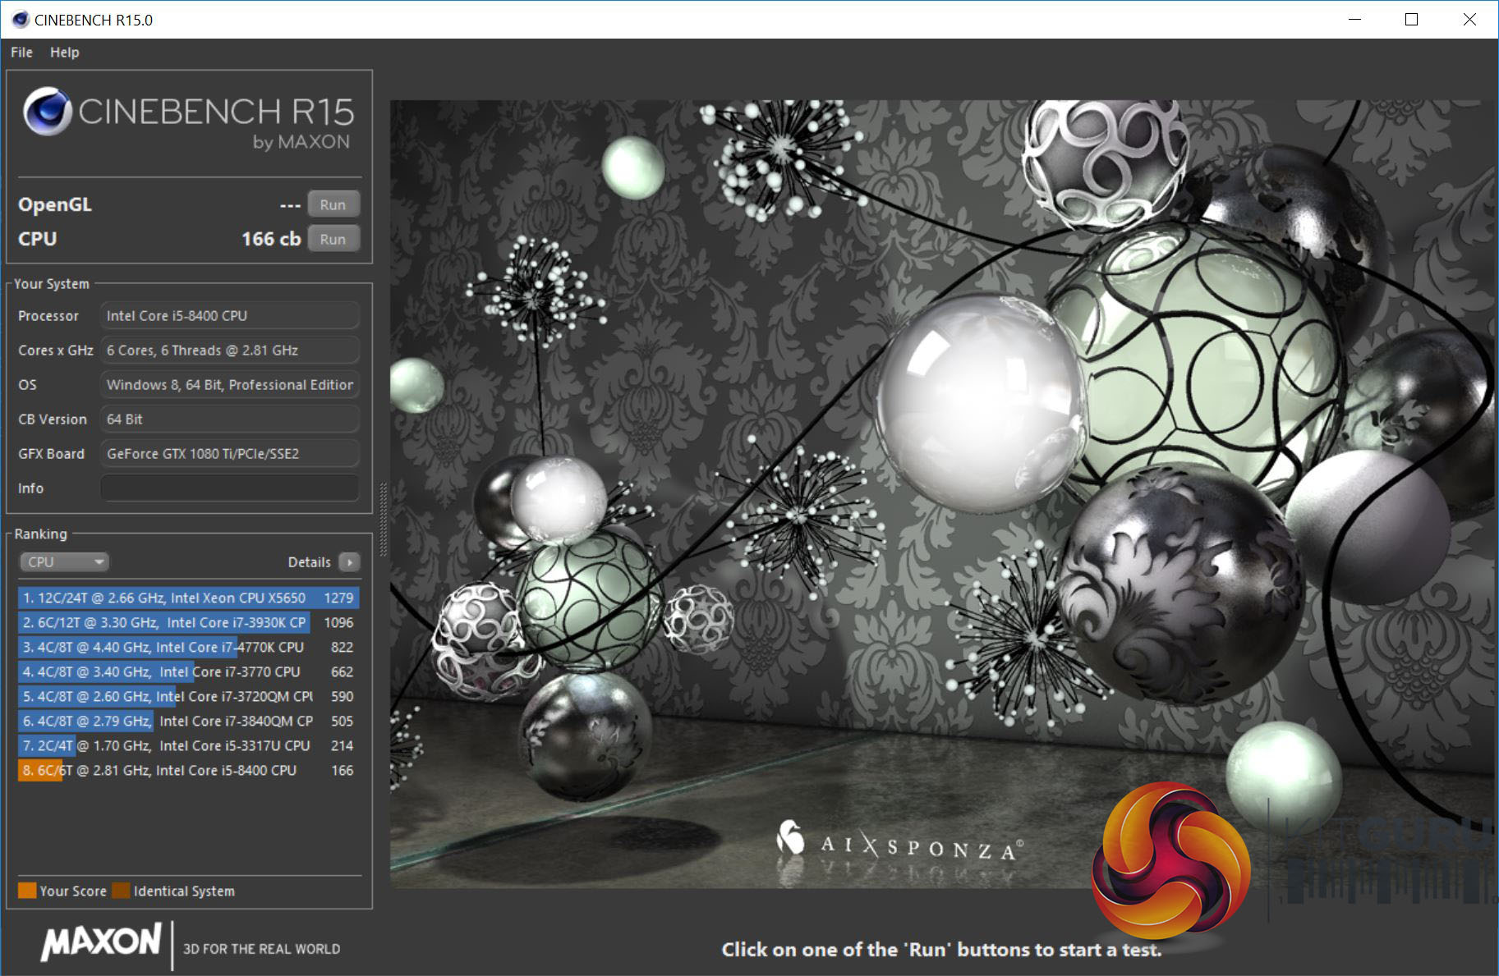Screen dimensions: 1499x976
Task: Click the orange Your Score legend swatch
Action: [x=27, y=891]
